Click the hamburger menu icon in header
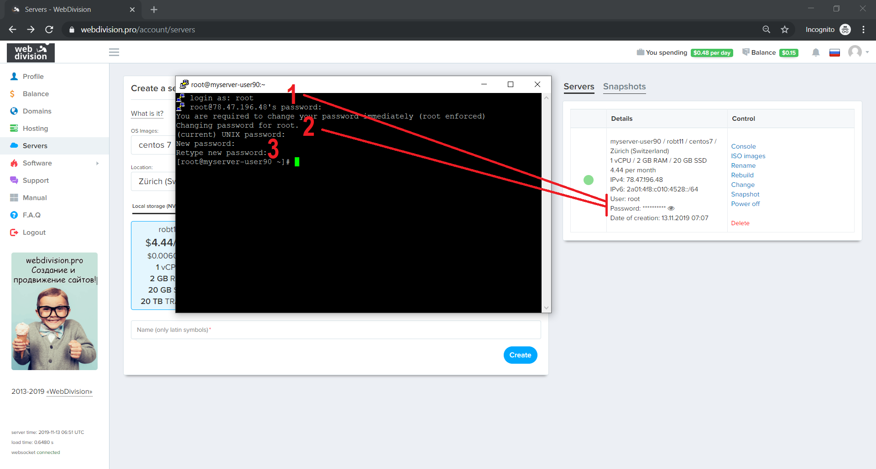The height and width of the screenshot is (469, 876). click(x=114, y=52)
